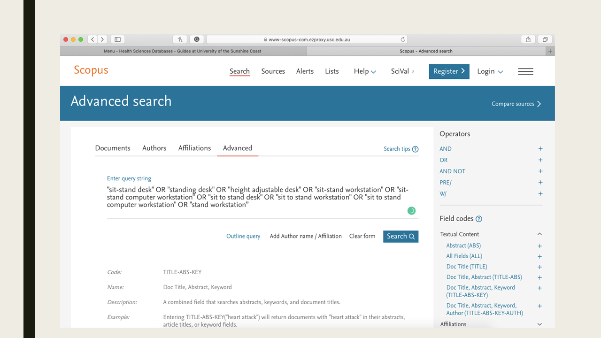Open a new tab with plus icon
The width and height of the screenshot is (601, 338).
pos(550,51)
